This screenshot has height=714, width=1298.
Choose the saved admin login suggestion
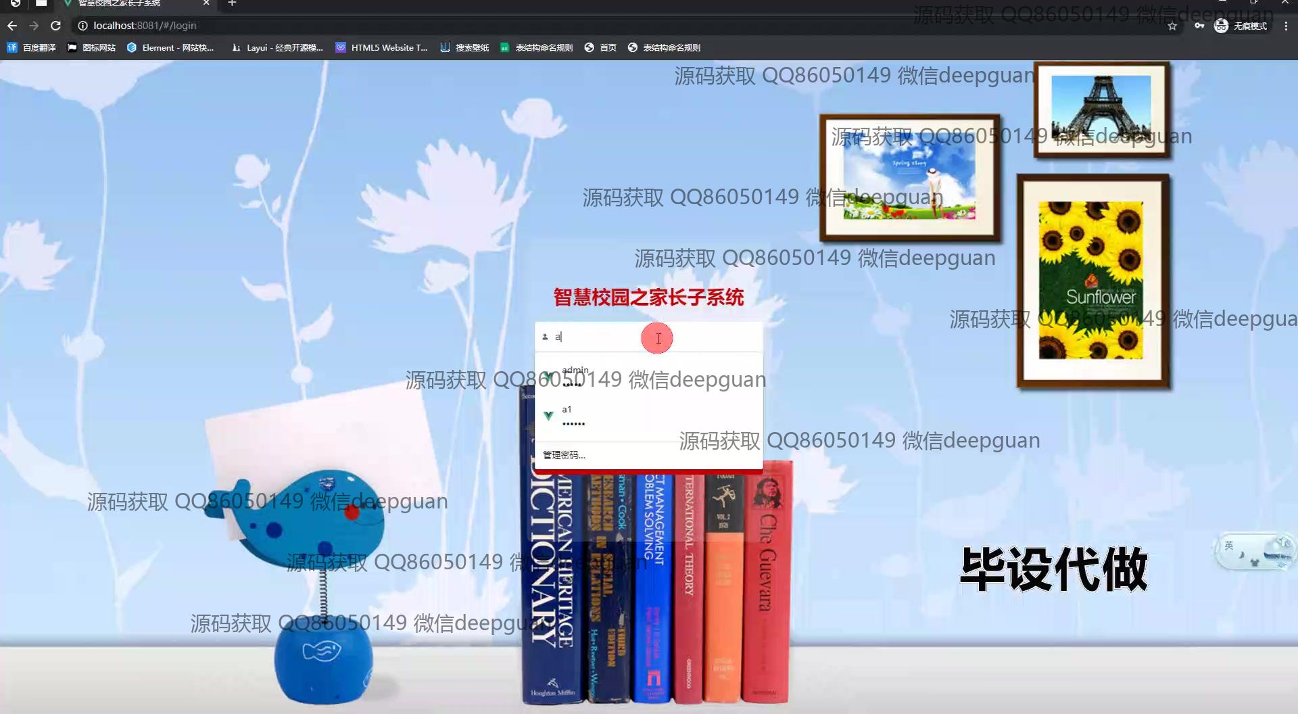[648, 375]
